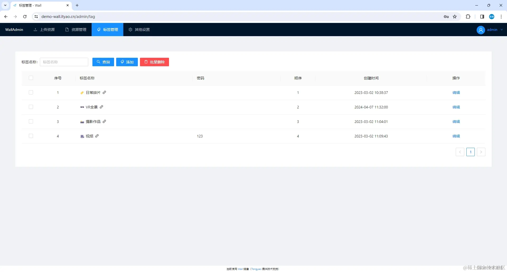Check the box for 日常碎片 row

click(31, 92)
